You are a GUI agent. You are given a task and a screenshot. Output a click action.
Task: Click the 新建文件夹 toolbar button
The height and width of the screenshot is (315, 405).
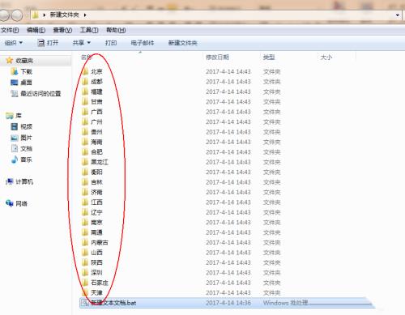(183, 43)
